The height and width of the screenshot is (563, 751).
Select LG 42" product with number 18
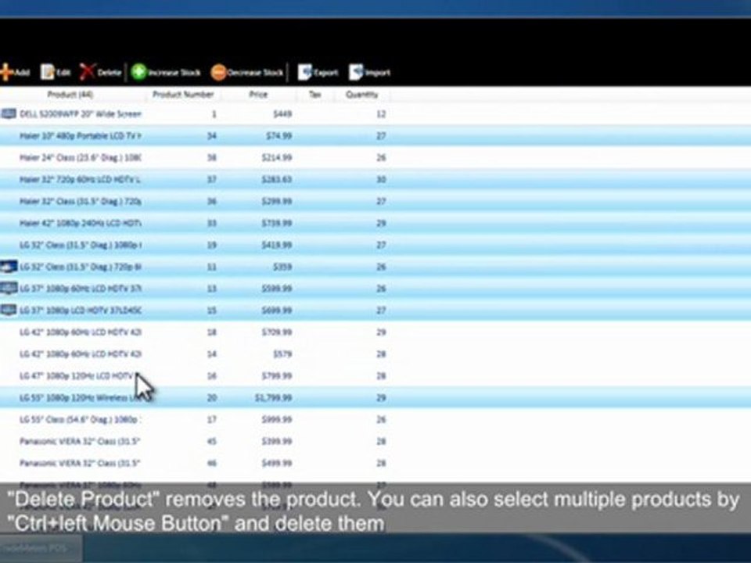pyautogui.click(x=375, y=332)
